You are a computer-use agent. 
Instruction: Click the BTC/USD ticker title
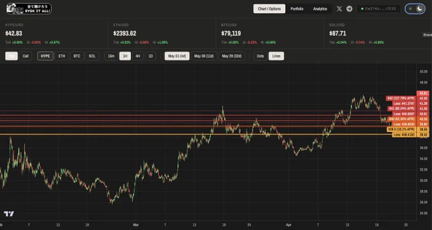[229, 25]
